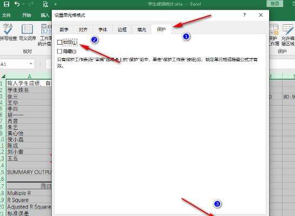Click the 保护工作簿 icon in ribbon
The image size is (295, 216).
coord(273,35)
